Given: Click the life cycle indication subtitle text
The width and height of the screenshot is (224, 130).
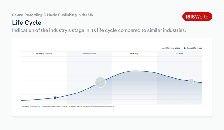Looking at the screenshot, I should click(99, 31).
